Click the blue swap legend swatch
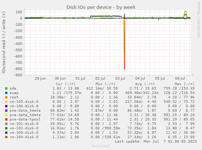202x150 pixels. [x=6, y=93]
